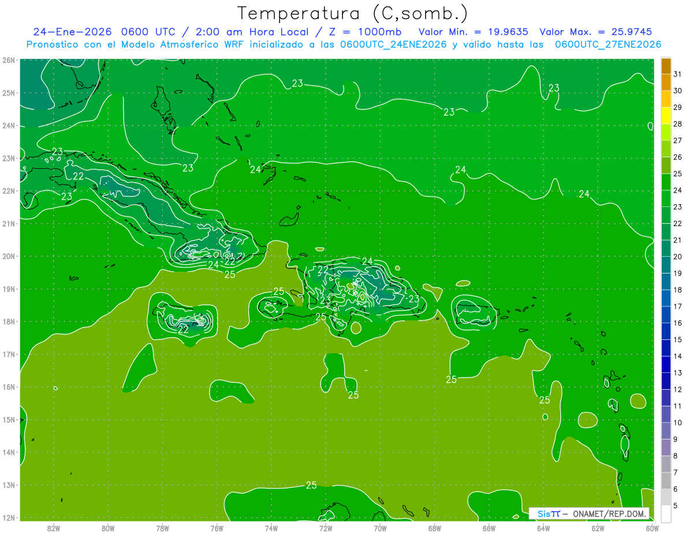Click the yellow colorbar swatch between 28 and 29
This screenshot has width=693, height=536.
(666, 116)
